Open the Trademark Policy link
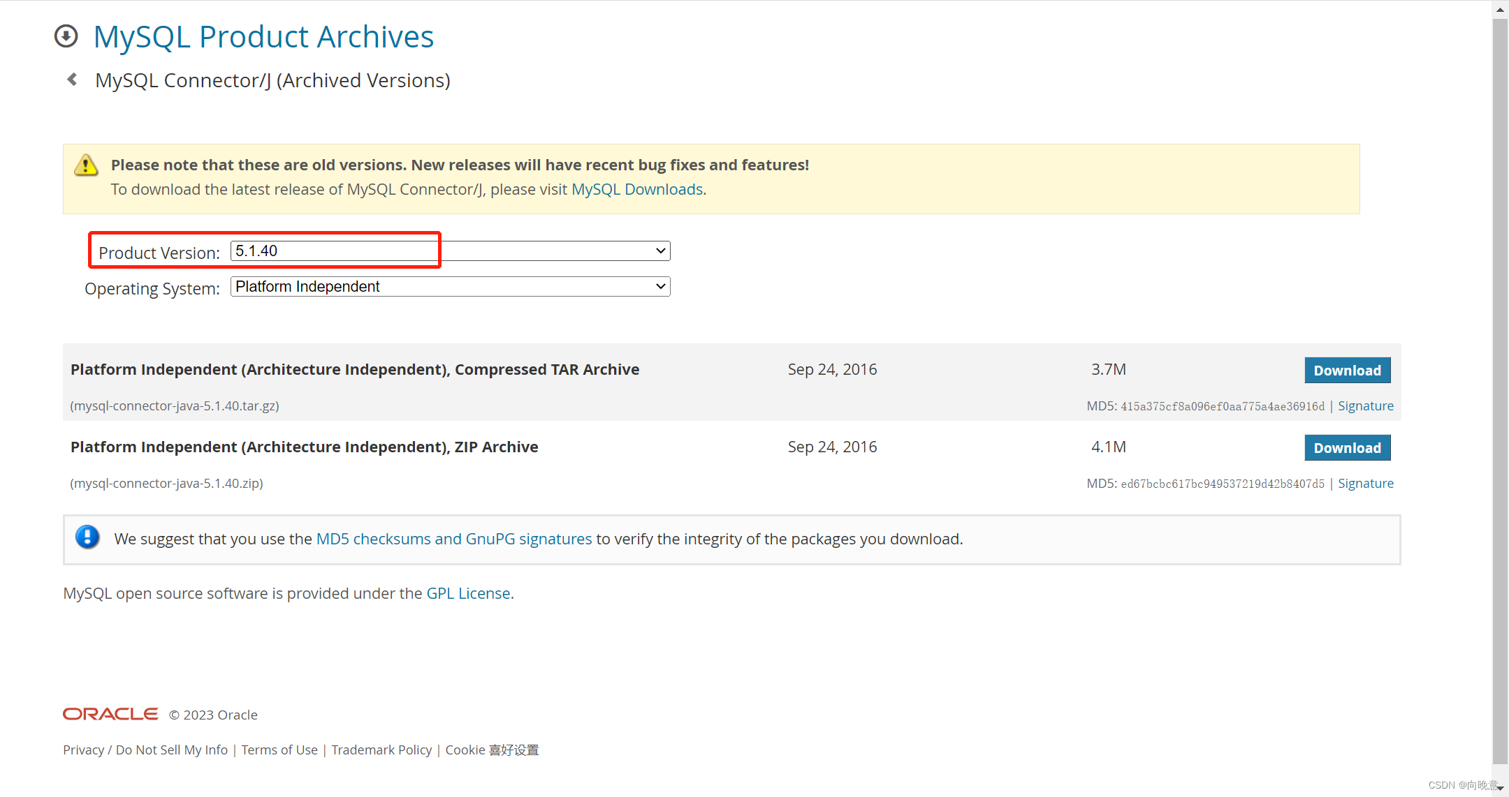This screenshot has height=797, width=1509. coord(381,750)
